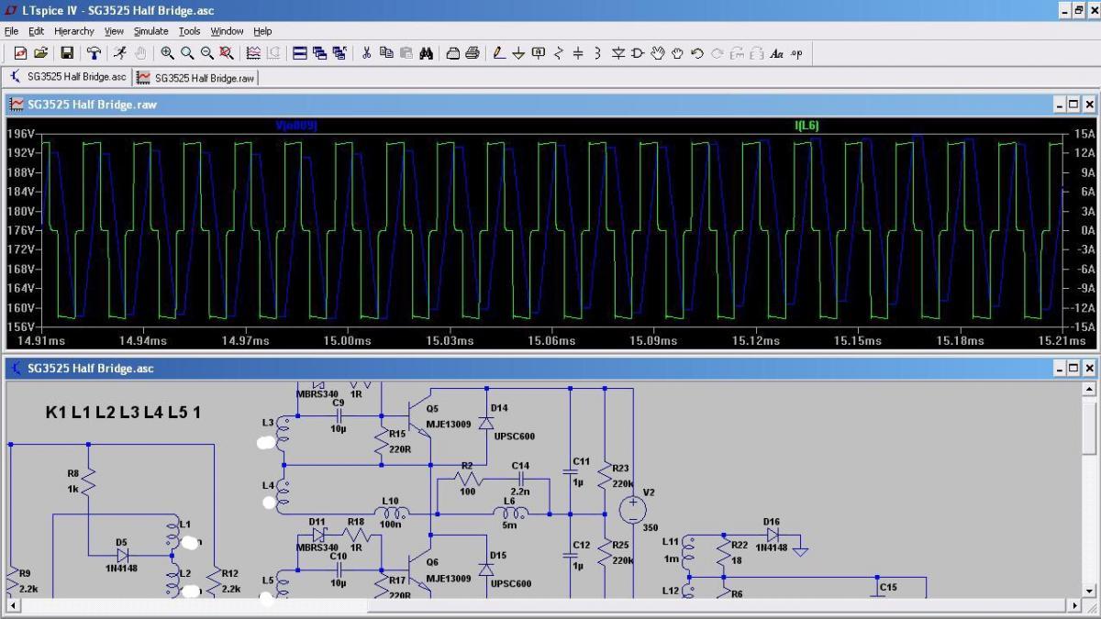Minimize the SG3525 Half Bridge.asc pane

1060,369
